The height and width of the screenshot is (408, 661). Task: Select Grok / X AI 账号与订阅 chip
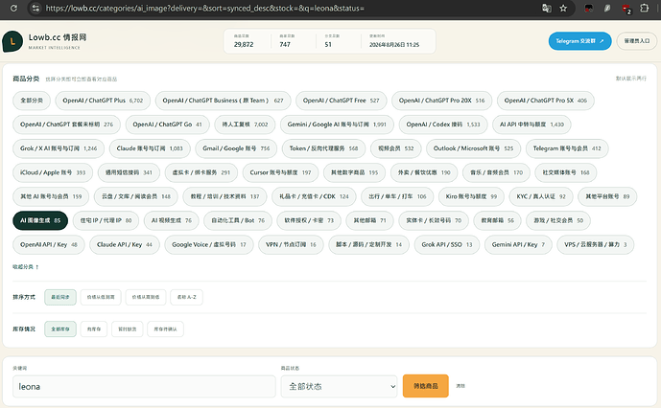[x=59, y=148]
